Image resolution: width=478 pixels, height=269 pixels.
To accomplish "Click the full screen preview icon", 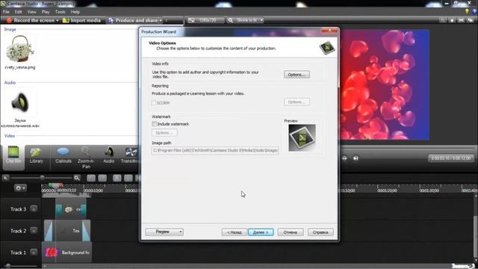I will (462, 20).
